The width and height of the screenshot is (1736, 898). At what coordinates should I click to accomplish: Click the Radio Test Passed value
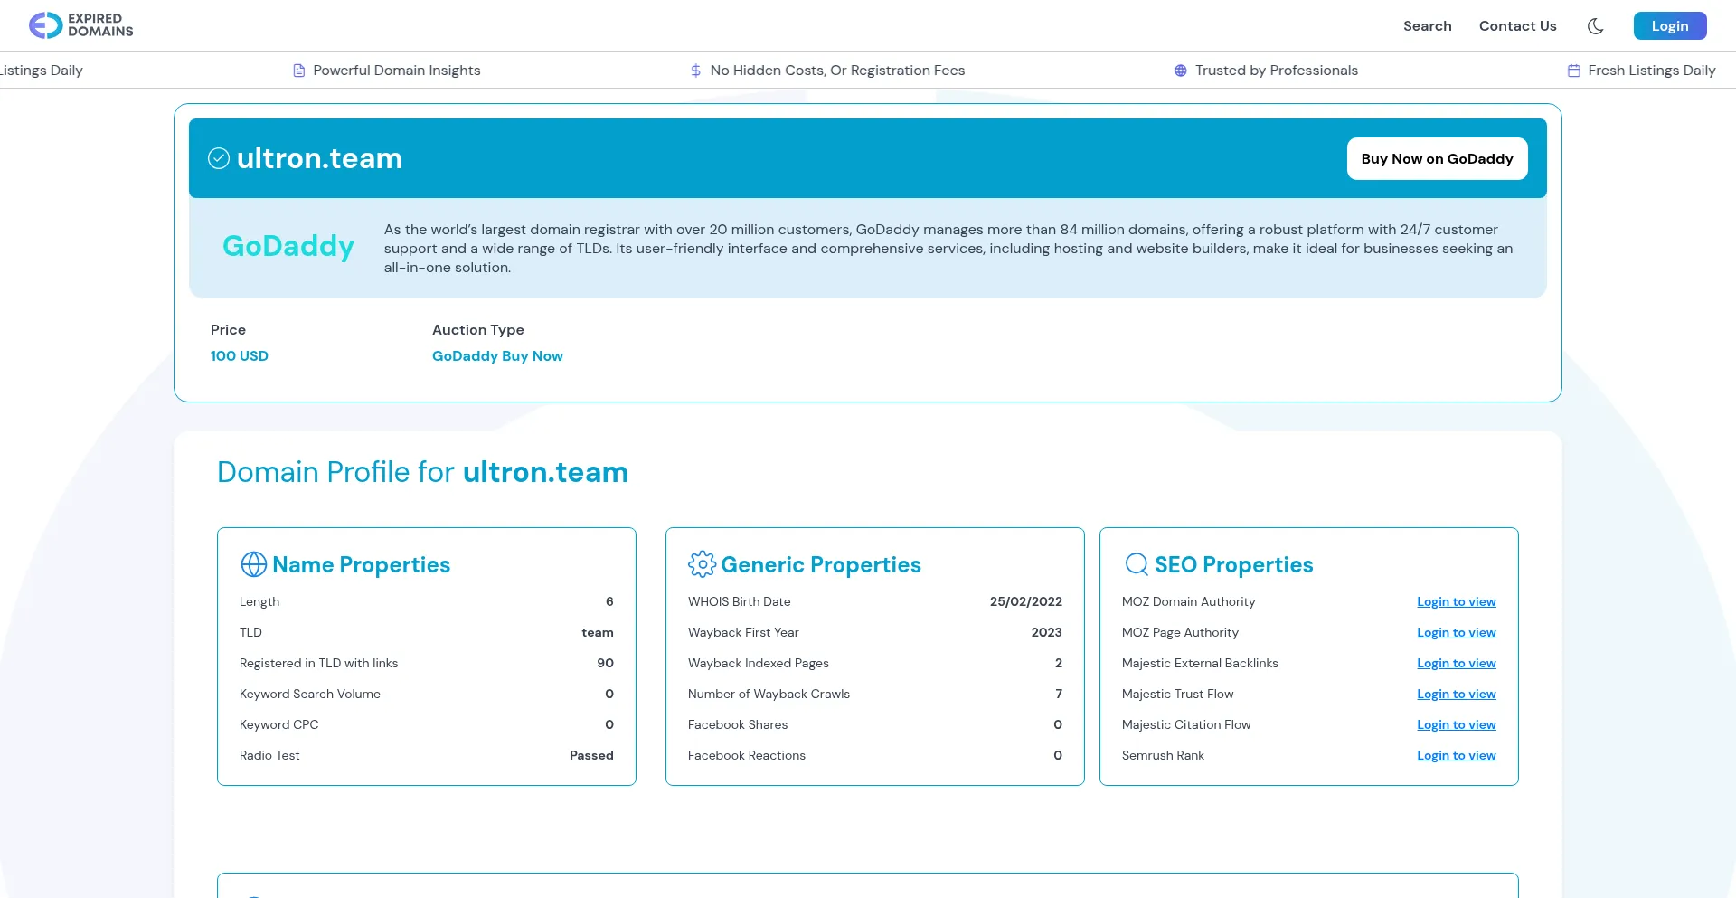[x=591, y=755]
